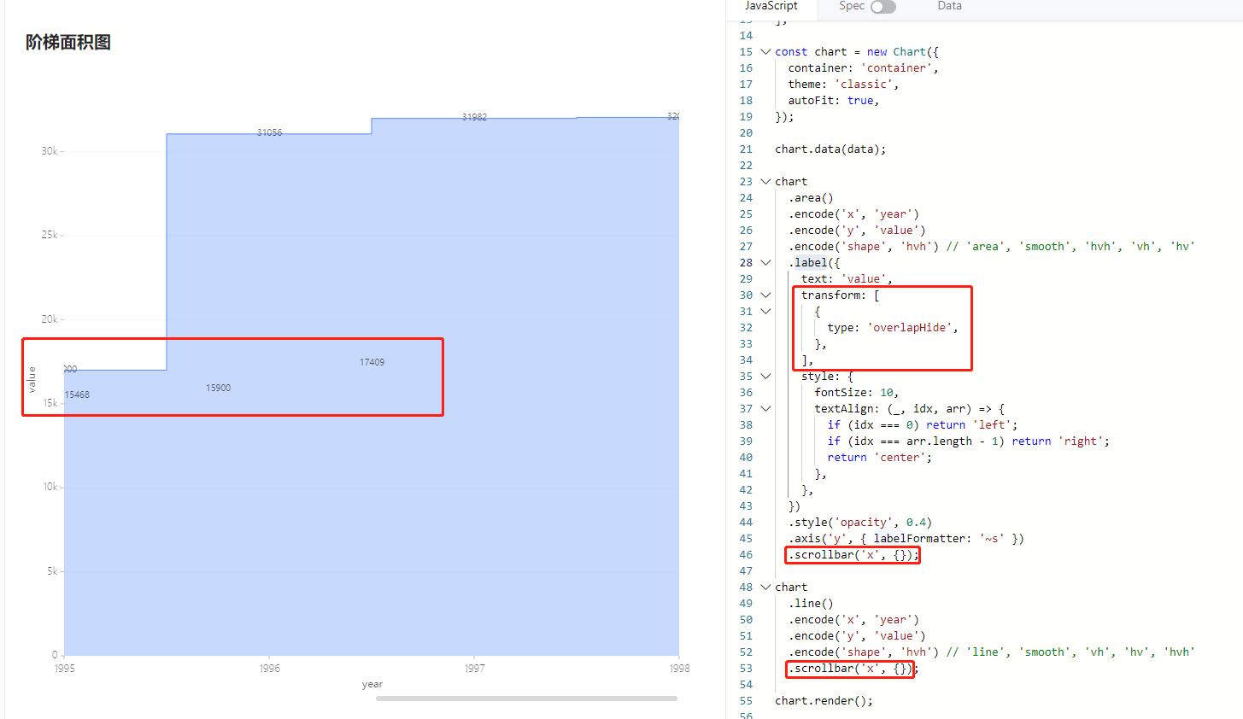
Task: Collapse the chart area block at line 23
Action: tap(765, 181)
